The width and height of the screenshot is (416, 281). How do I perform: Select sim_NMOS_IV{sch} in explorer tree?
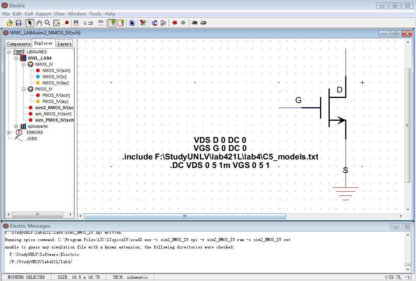point(53,114)
